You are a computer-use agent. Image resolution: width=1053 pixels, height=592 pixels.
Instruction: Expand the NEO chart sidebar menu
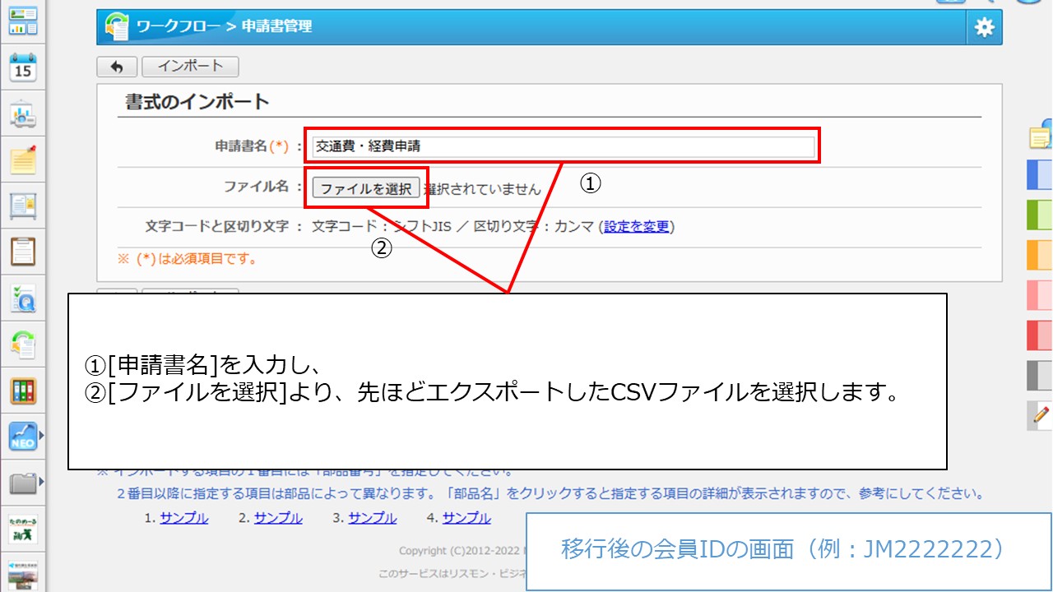(41, 435)
